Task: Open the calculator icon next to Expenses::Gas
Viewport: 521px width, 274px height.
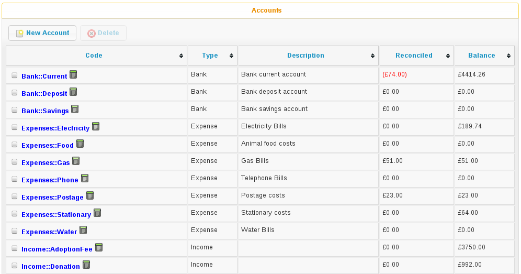Action: (x=76, y=161)
